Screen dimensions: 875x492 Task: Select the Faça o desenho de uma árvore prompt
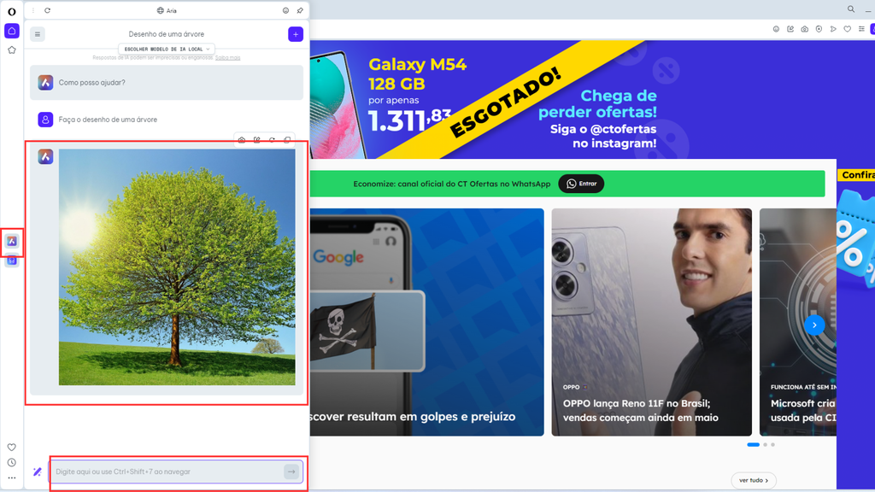[108, 120]
